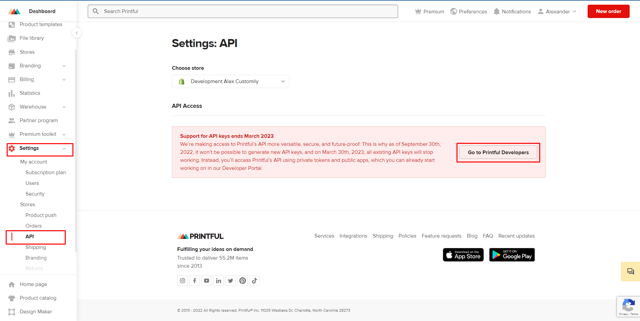Open Printful's Instagram via the footer icon
The height and width of the screenshot is (321, 640).
pos(182,281)
